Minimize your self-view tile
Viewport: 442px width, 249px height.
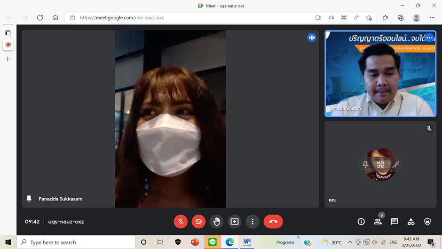click(x=396, y=165)
